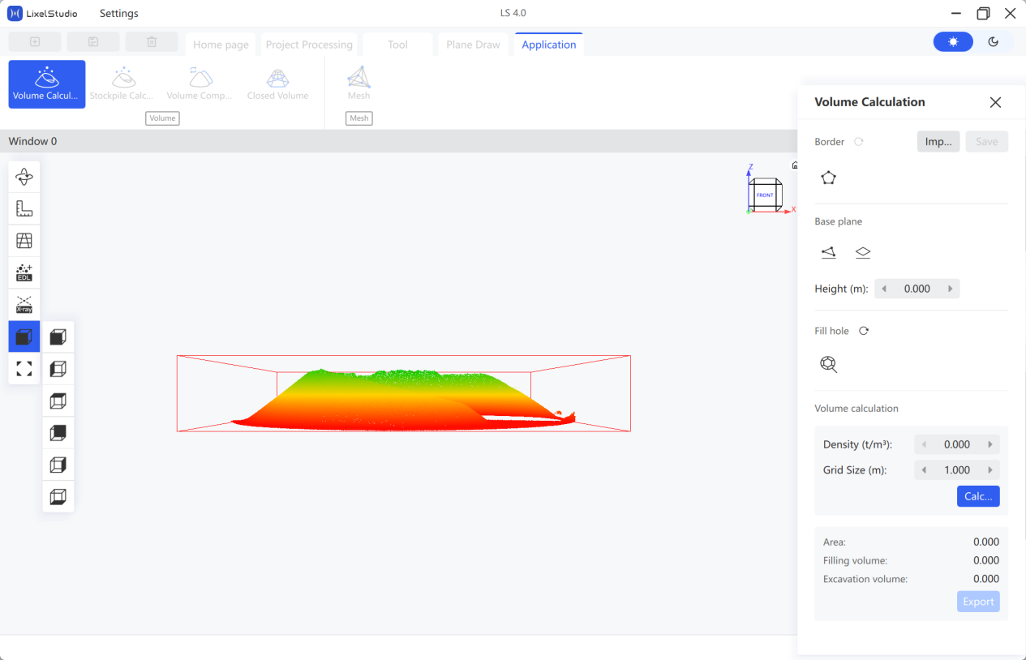Image resolution: width=1026 pixels, height=660 pixels.
Task: Minimize the LS 4.0 window
Action: tap(956, 13)
